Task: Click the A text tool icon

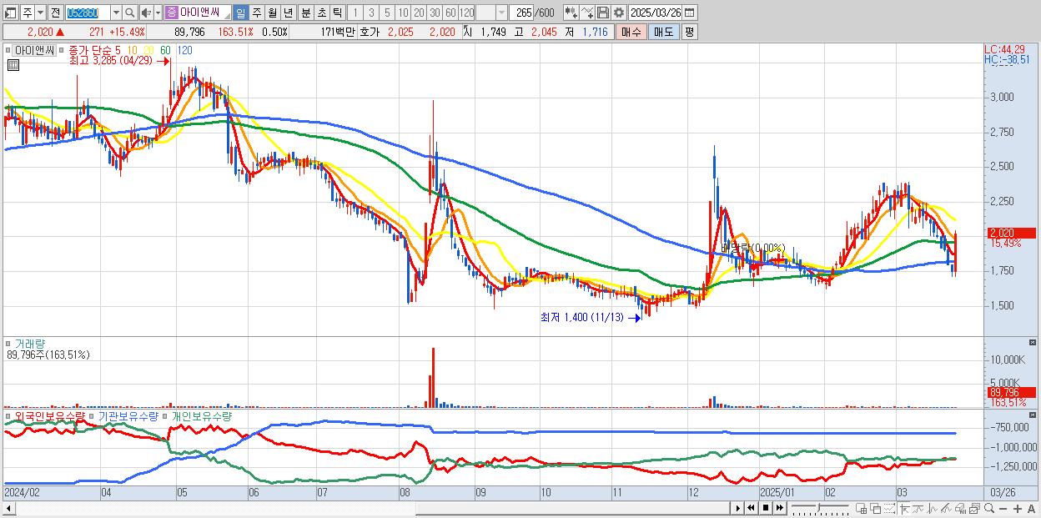Action: tap(1031, 509)
